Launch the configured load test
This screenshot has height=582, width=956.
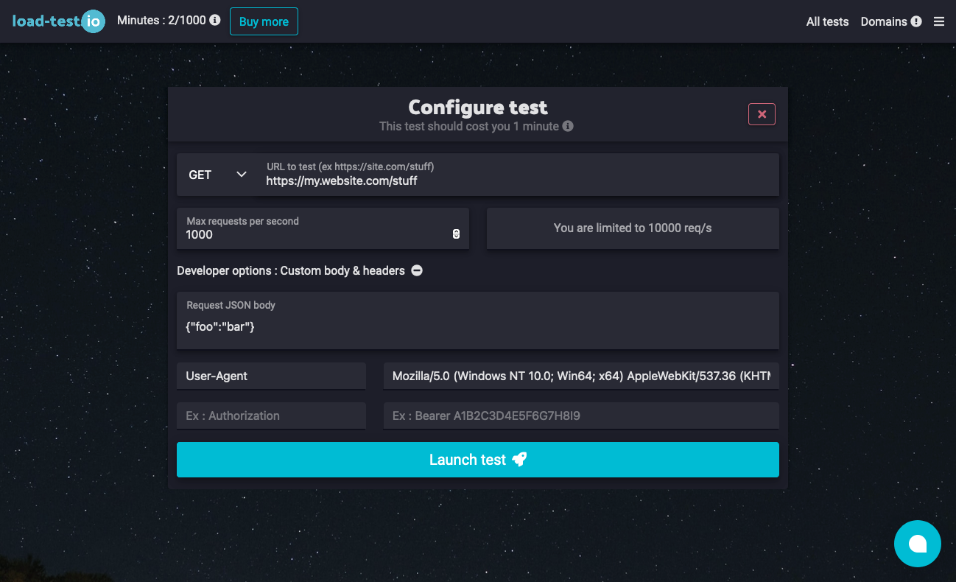coord(477,459)
